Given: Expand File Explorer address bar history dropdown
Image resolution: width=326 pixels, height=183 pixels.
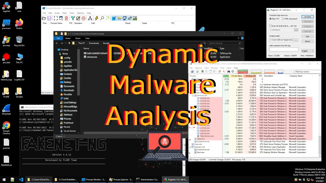Looking at the screenshot, I should pyautogui.click(x=201, y=43).
